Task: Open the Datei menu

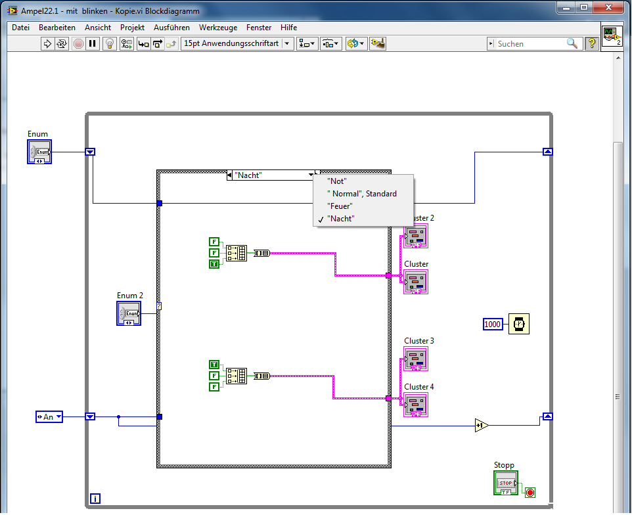Action: 20,28
